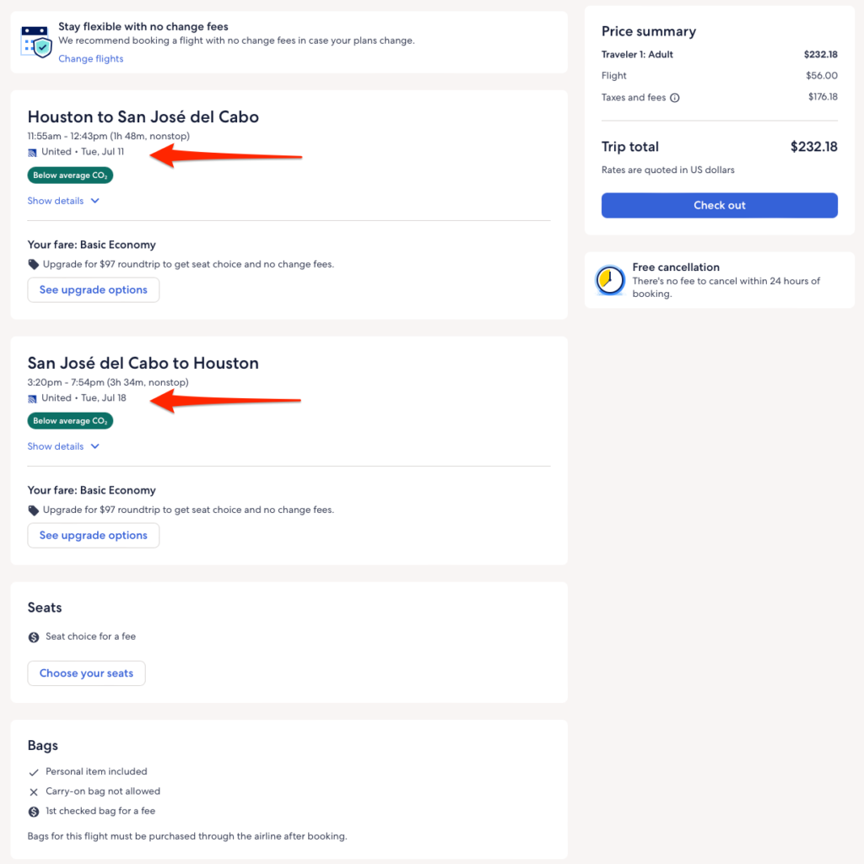Click the Change flights link
This screenshot has width=864, height=864.
(x=91, y=59)
